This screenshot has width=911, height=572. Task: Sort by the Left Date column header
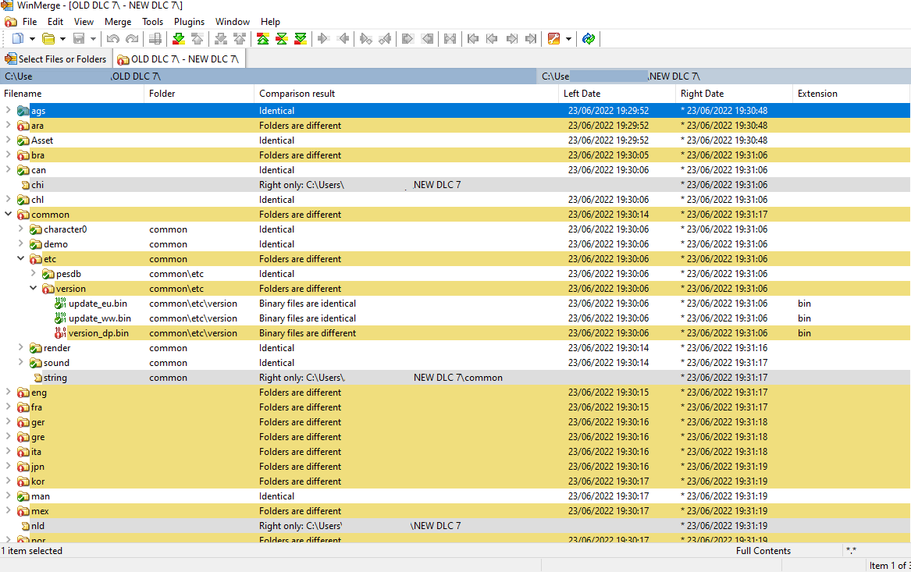617,94
